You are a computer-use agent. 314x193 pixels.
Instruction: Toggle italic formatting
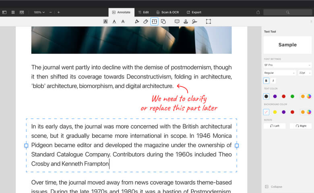(x=273, y=80)
